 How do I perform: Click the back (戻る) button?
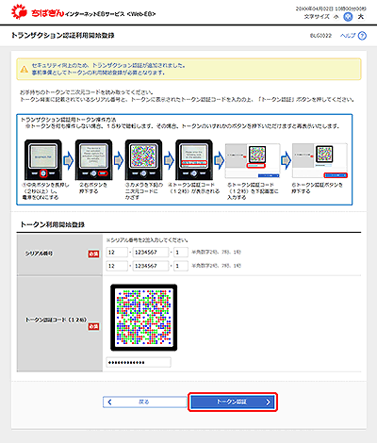click(145, 402)
